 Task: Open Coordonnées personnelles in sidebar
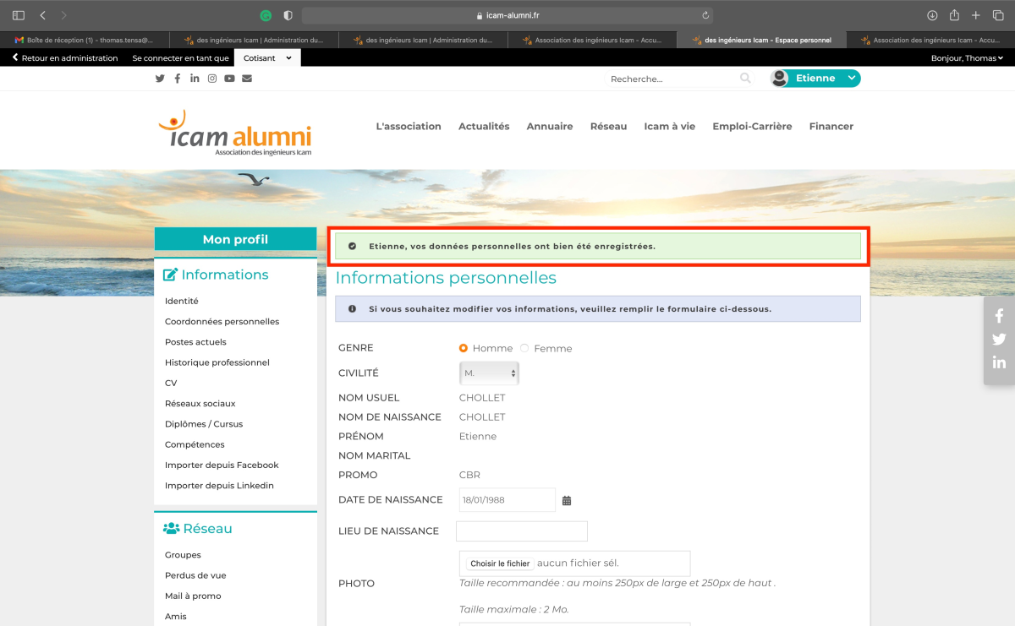pos(222,322)
